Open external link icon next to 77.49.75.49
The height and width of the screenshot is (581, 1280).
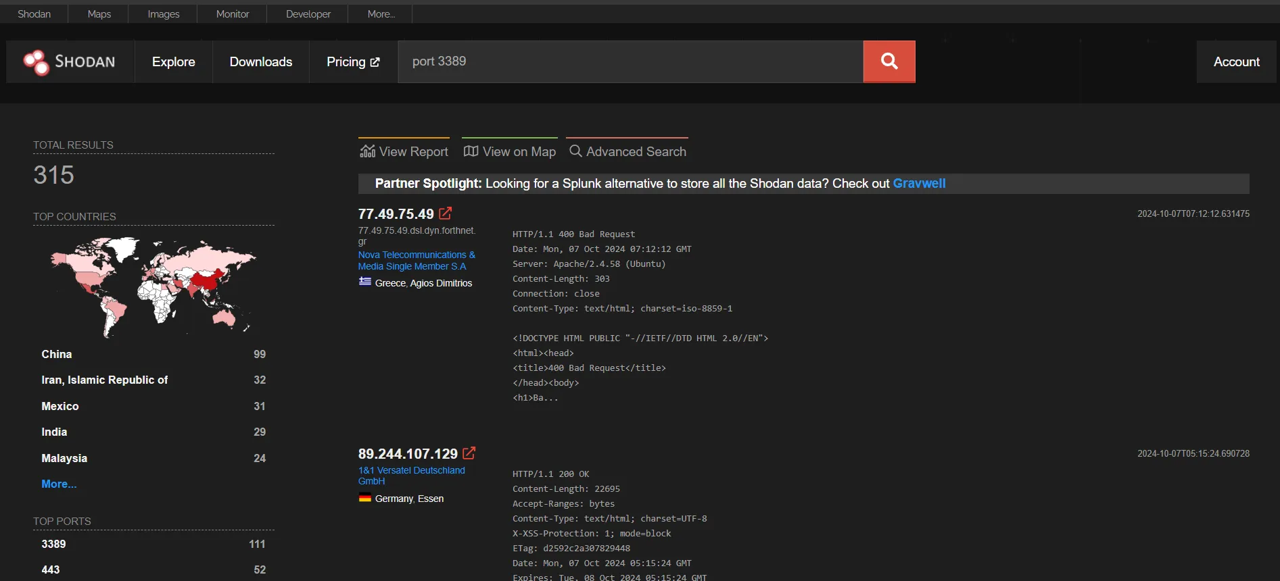coord(445,213)
